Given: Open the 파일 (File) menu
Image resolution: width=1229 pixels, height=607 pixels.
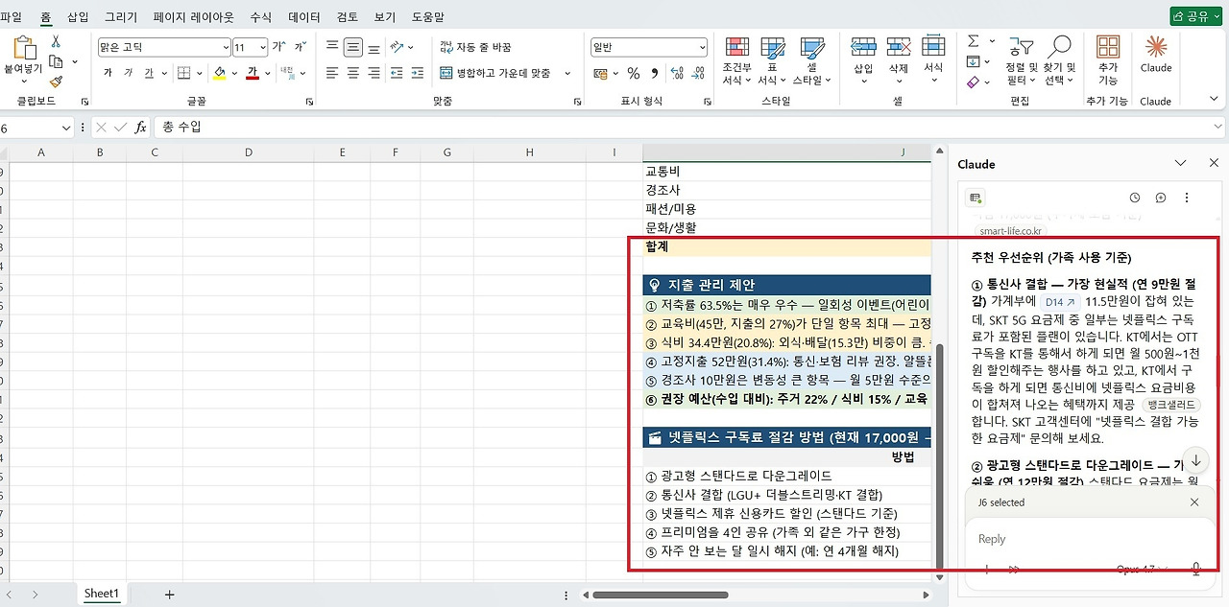Looking at the screenshot, I should (12, 17).
